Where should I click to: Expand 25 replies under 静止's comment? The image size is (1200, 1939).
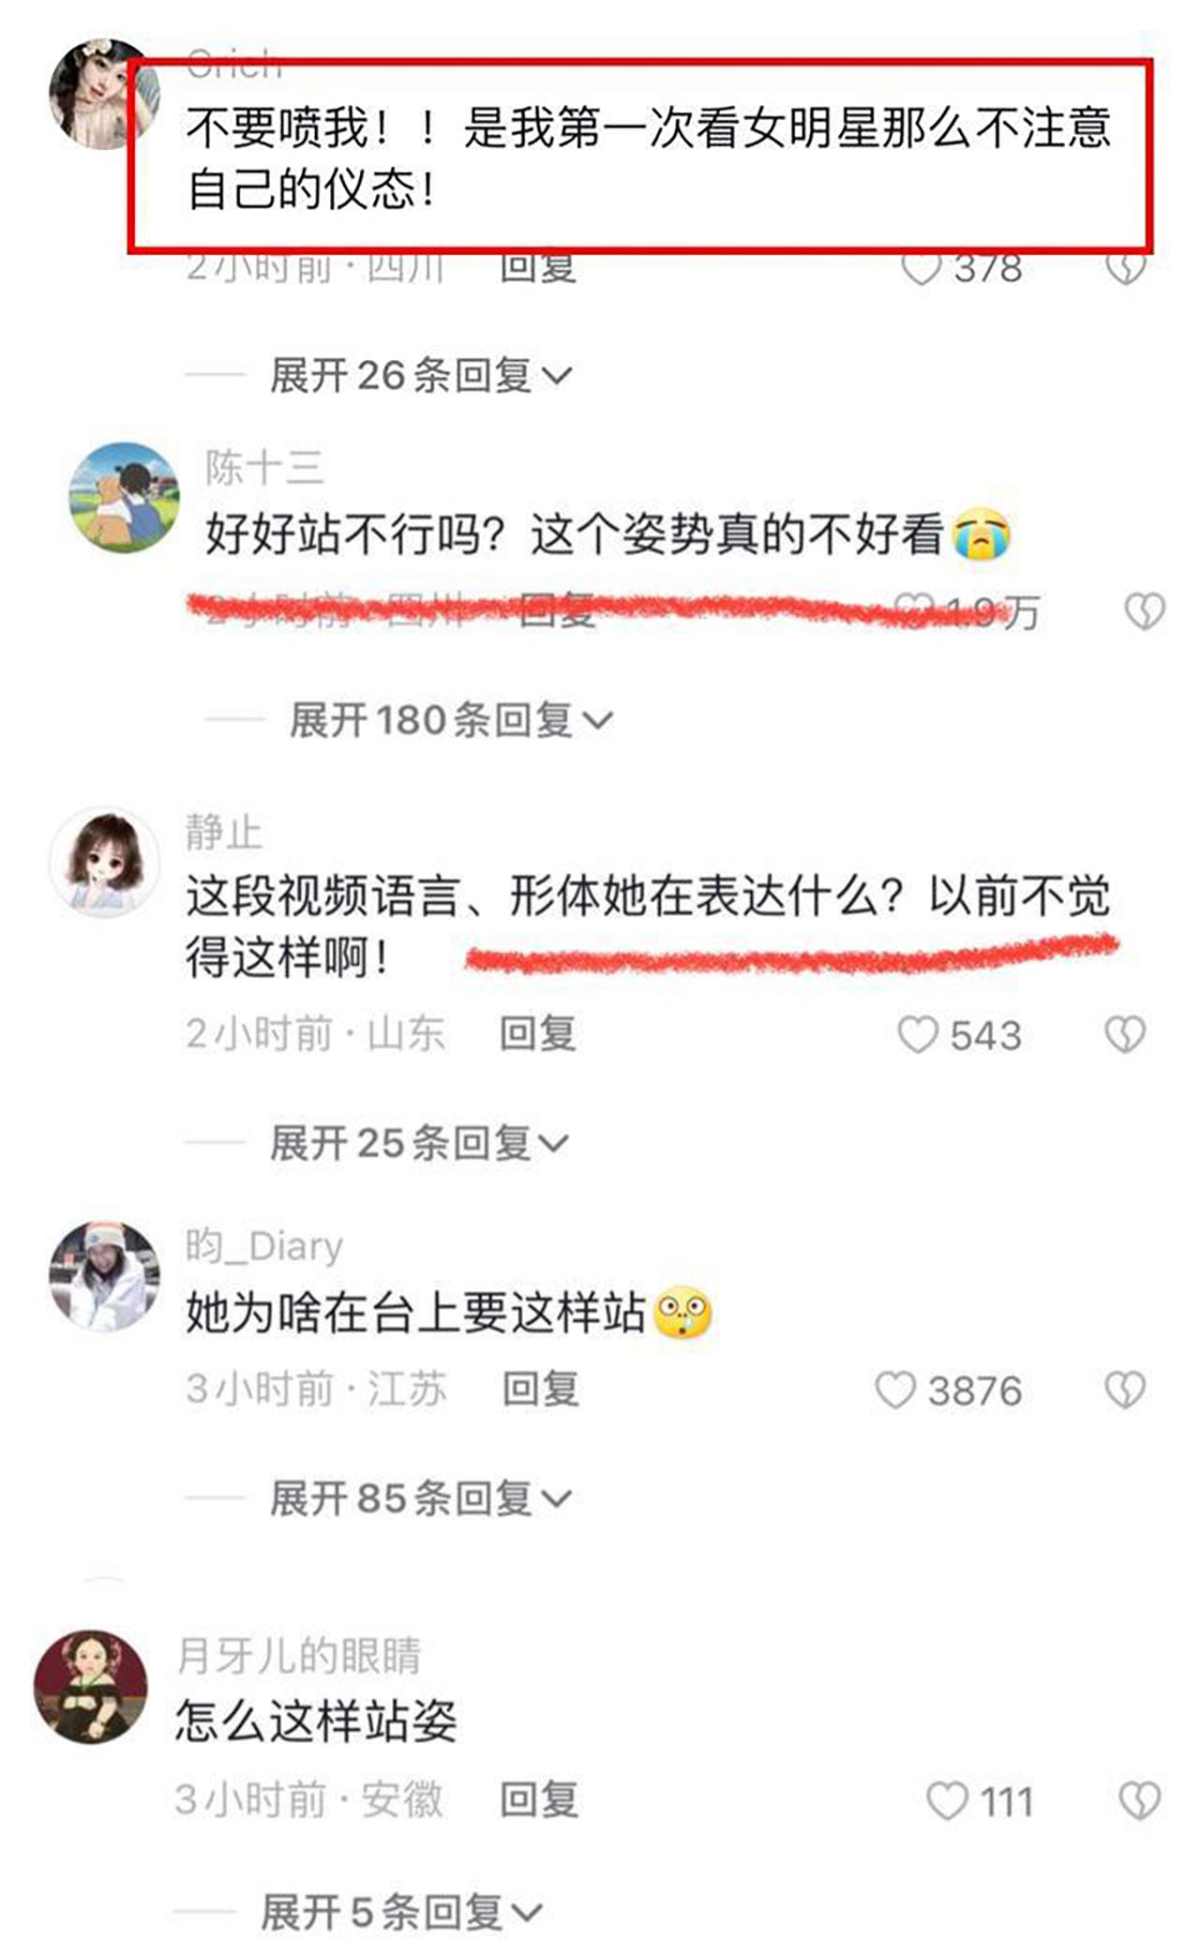click(419, 1143)
